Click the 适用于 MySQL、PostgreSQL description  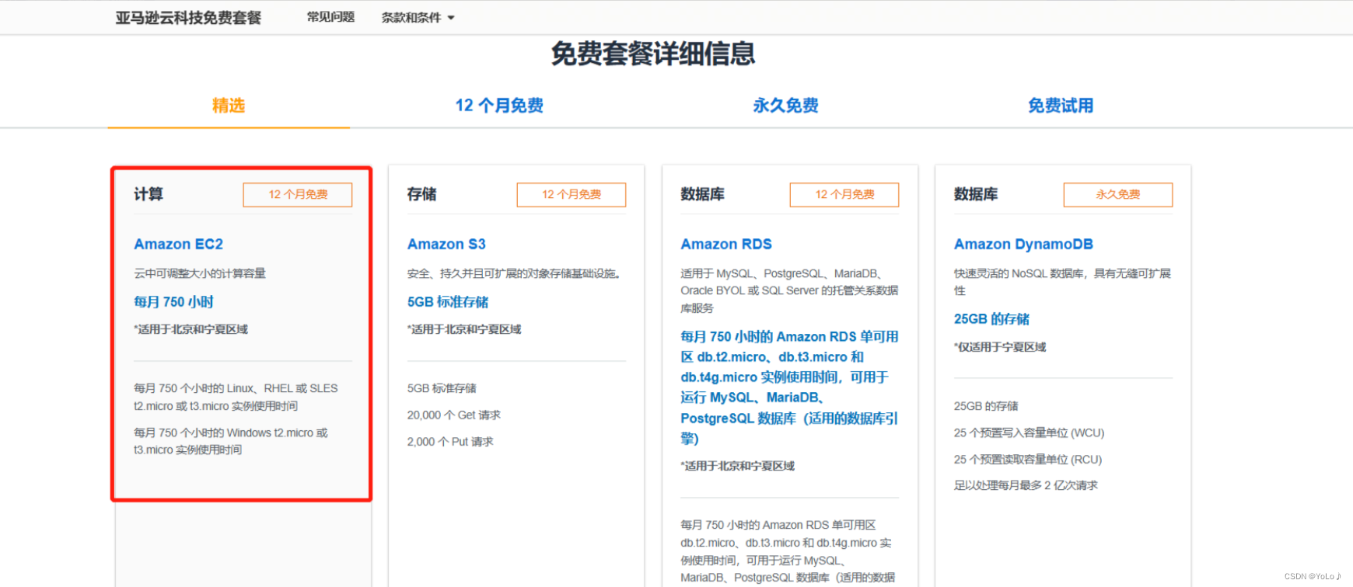click(789, 290)
